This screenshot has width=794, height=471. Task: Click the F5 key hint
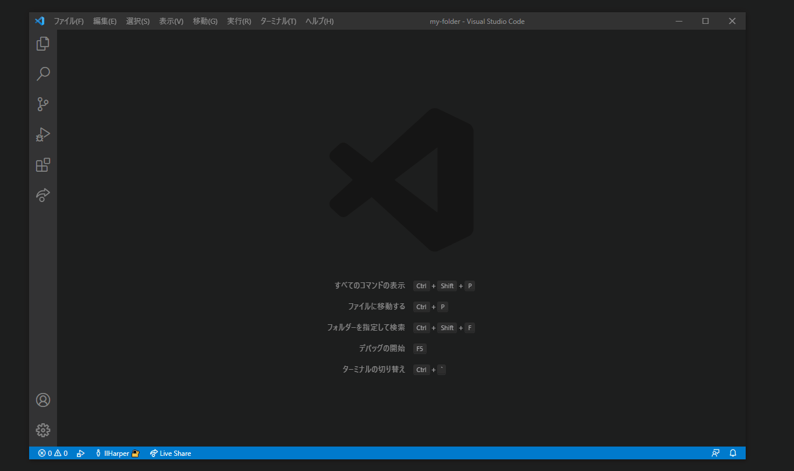pos(420,349)
